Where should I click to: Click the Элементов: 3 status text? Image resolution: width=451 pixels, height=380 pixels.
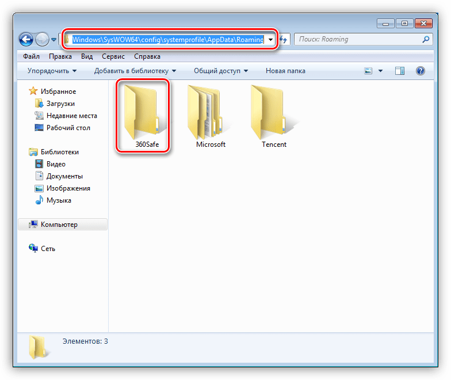(85, 341)
